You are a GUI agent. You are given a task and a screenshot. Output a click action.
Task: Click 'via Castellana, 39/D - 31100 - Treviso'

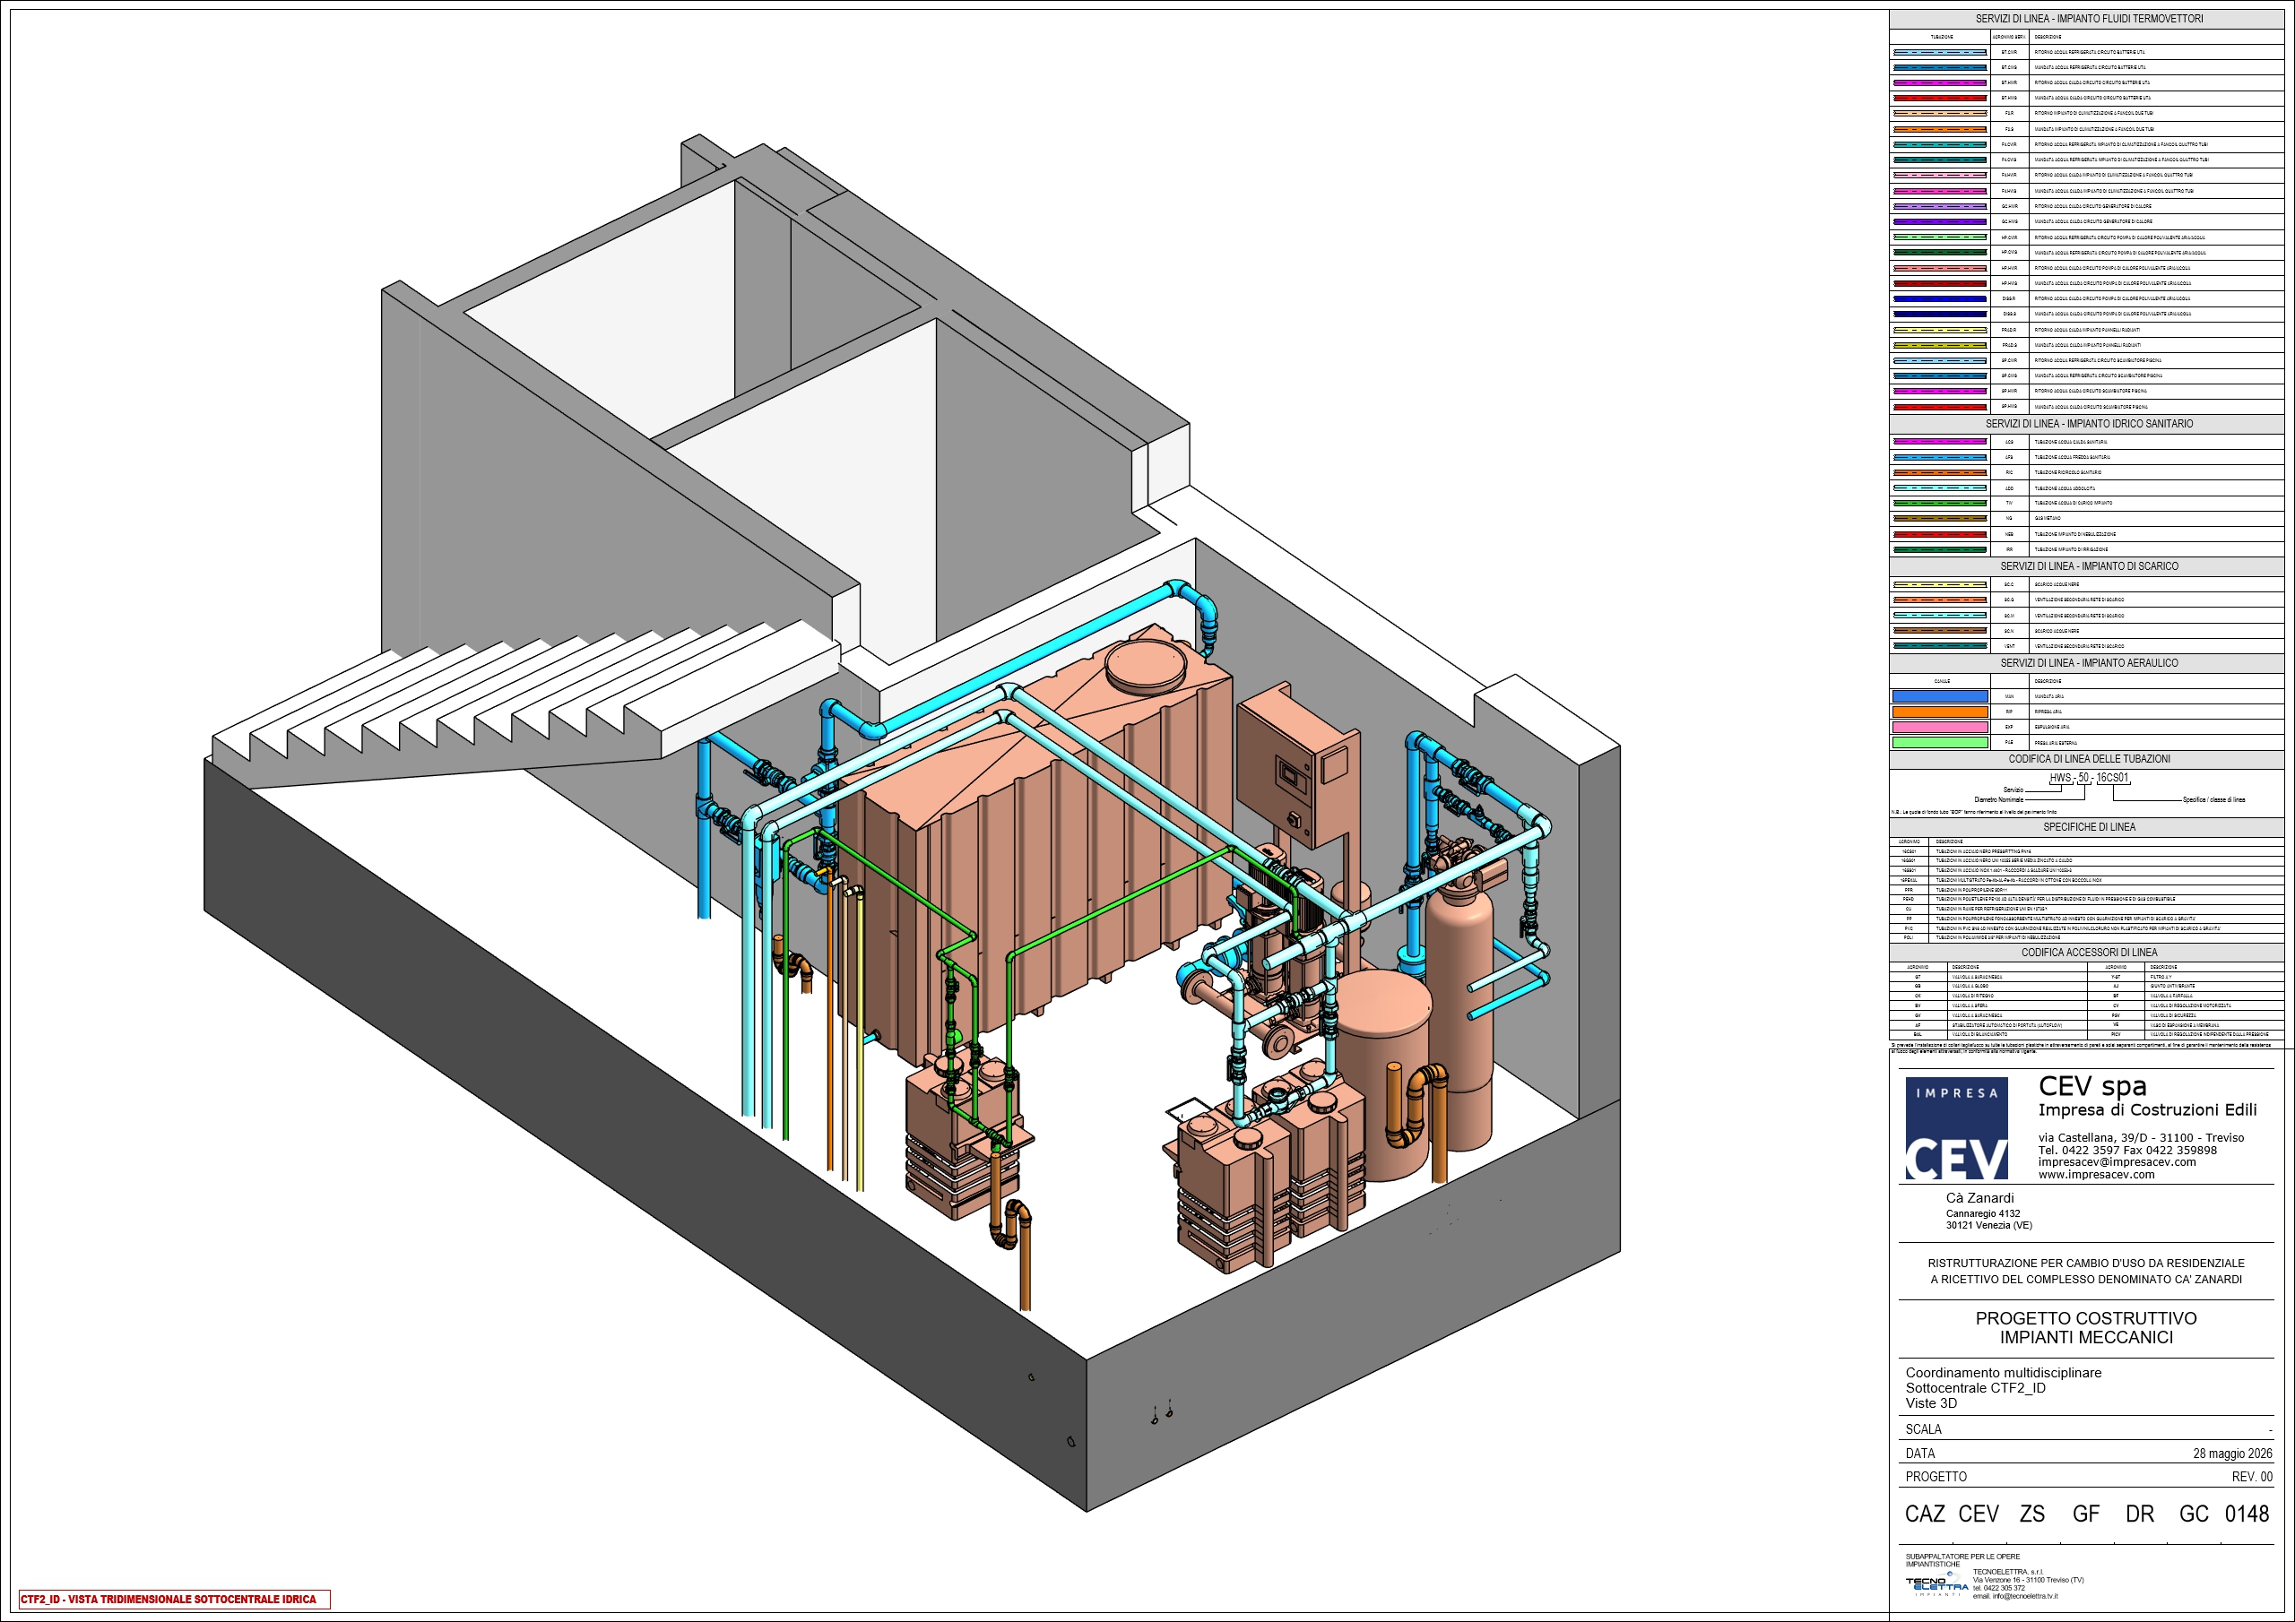[x=2141, y=1137]
